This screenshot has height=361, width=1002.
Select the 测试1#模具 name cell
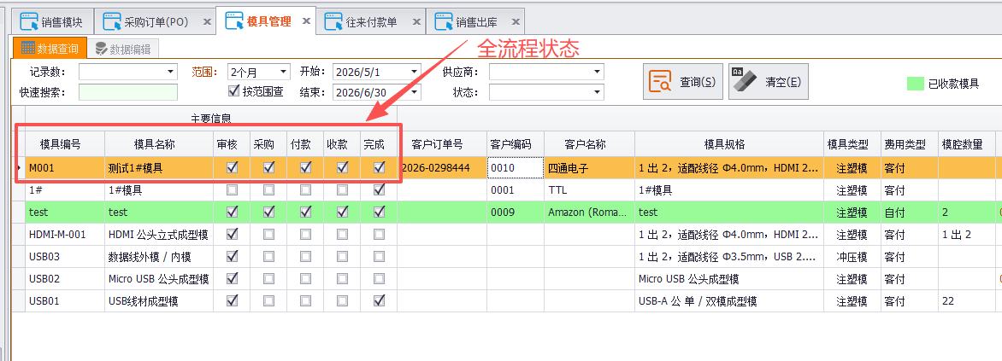159,168
